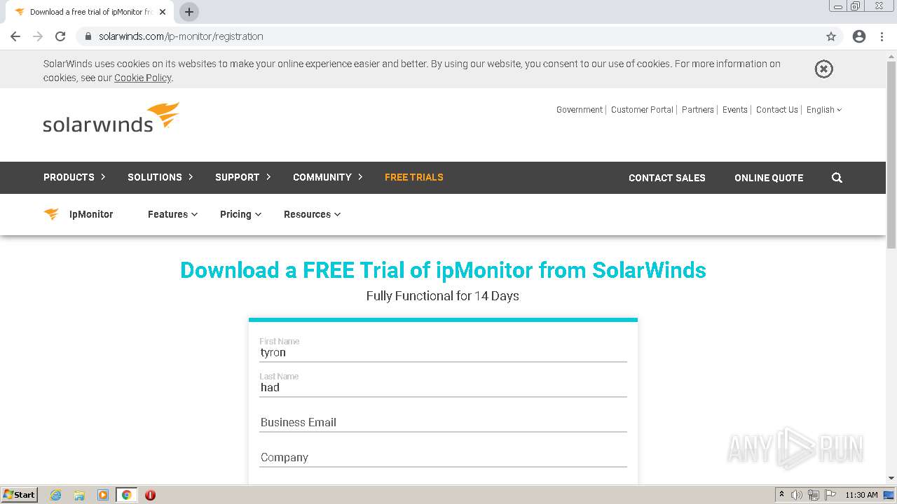897x504 pixels.
Task: Open Partners link
Action: pyautogui.click(x=698, y=110)
